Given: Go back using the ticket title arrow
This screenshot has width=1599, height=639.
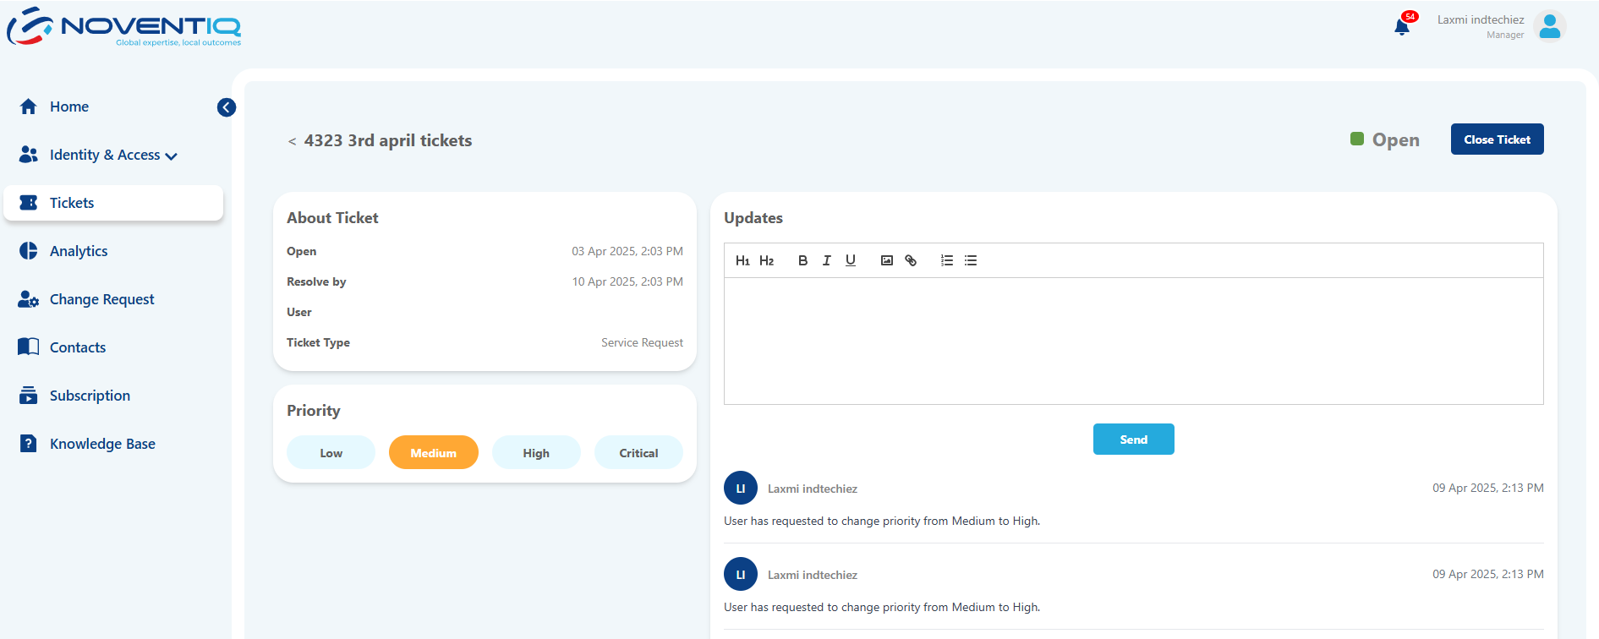Looking at the screenshot, I should click(292, 141).
